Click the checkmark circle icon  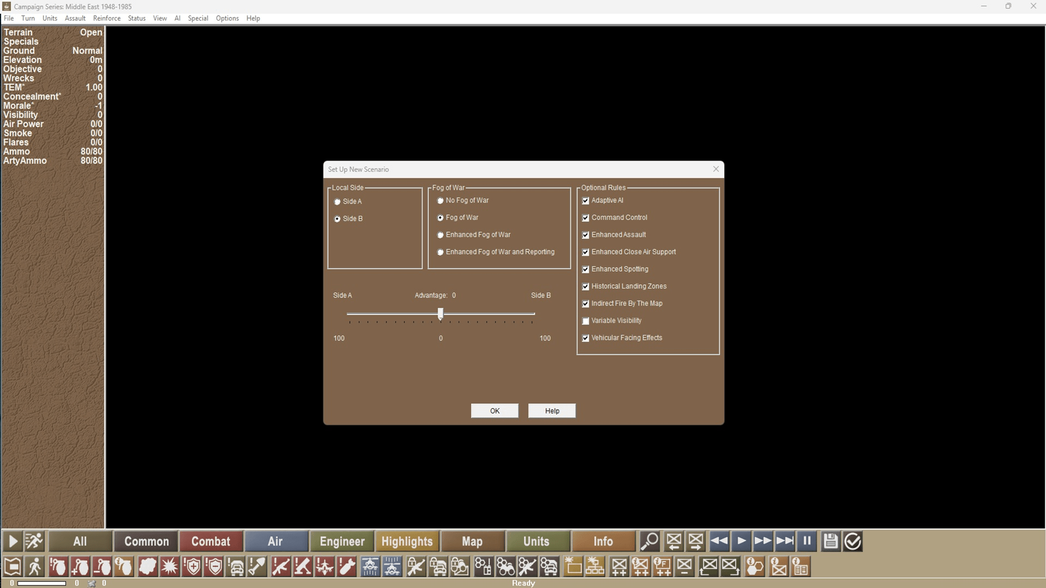pyautogui.click(x=853, y=542)
